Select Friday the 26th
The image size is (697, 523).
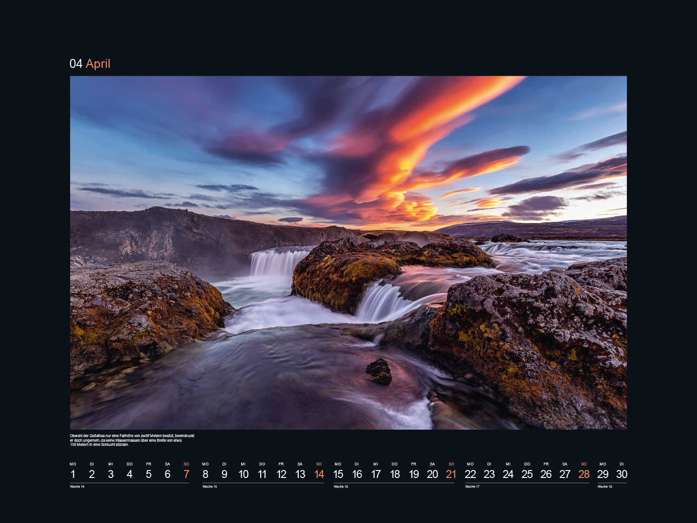tap(546, 474)
